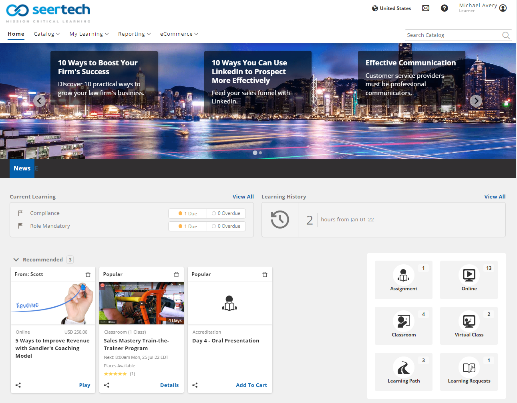Delete the 'From: Scott' recommendation via trash icon

(x=88, y=274)
